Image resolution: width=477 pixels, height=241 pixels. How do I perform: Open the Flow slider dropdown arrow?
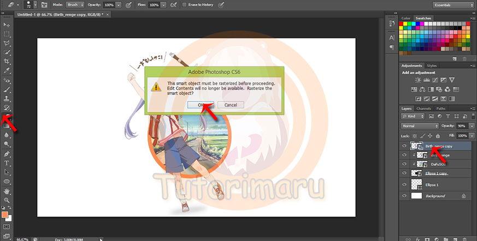click(164, 5)
